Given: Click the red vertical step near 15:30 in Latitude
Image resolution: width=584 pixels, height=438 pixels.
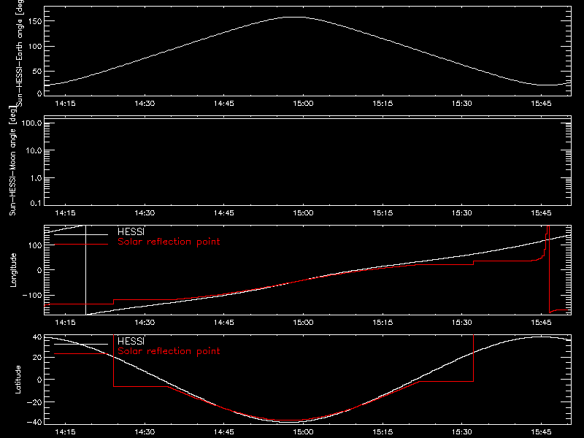Looking at the screenshot, I should (473, 358).
